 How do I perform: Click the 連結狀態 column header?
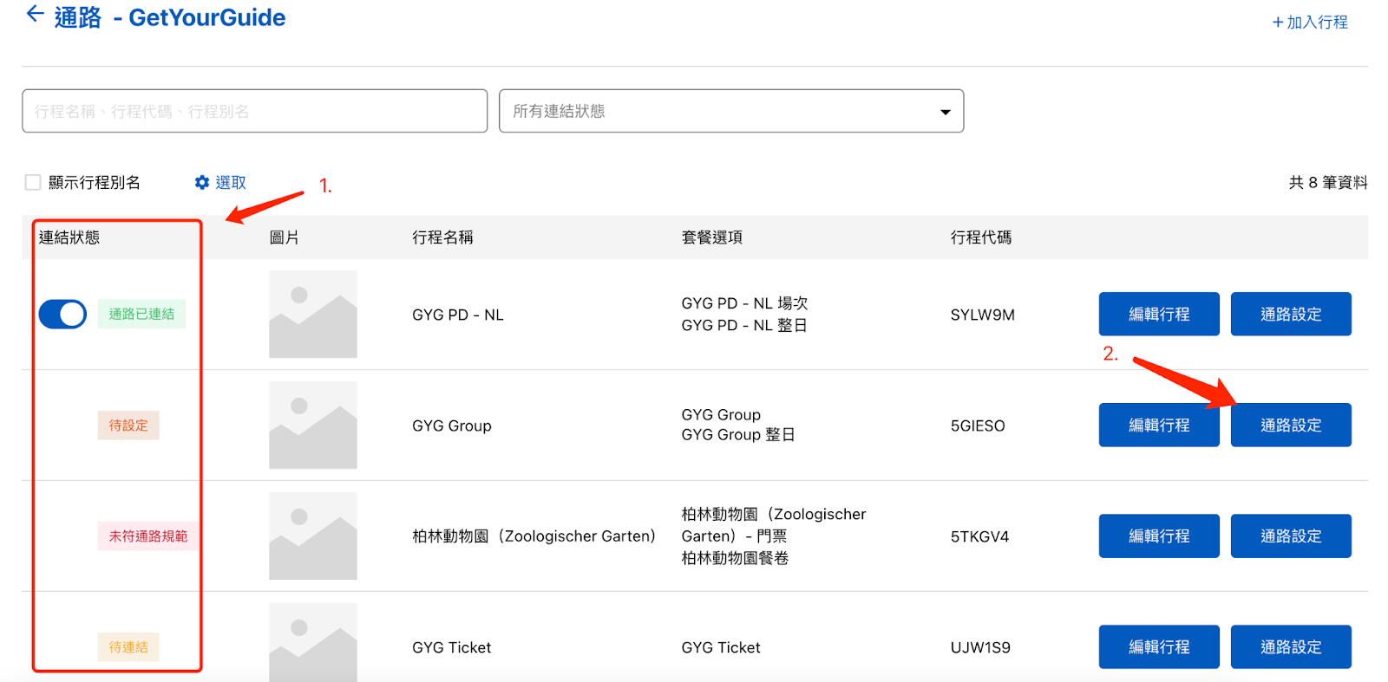69,237
